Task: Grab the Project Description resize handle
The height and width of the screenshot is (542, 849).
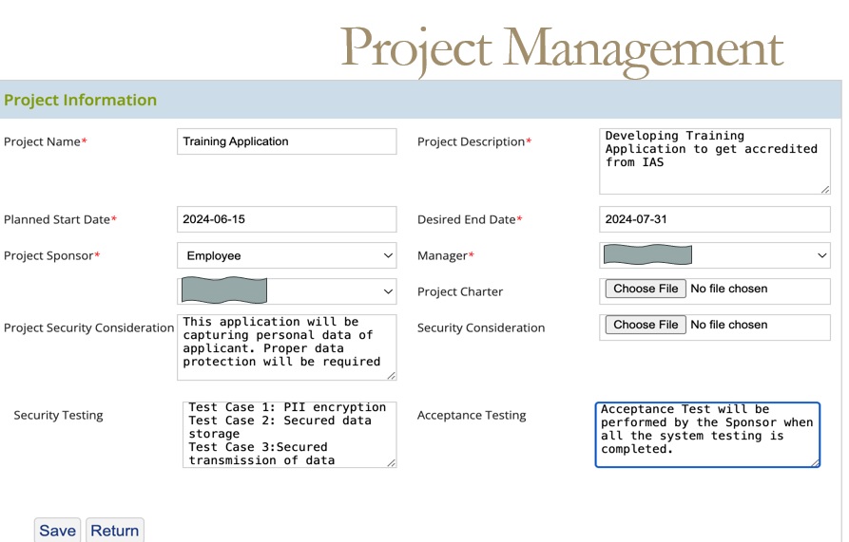Action: pos(824,189)
